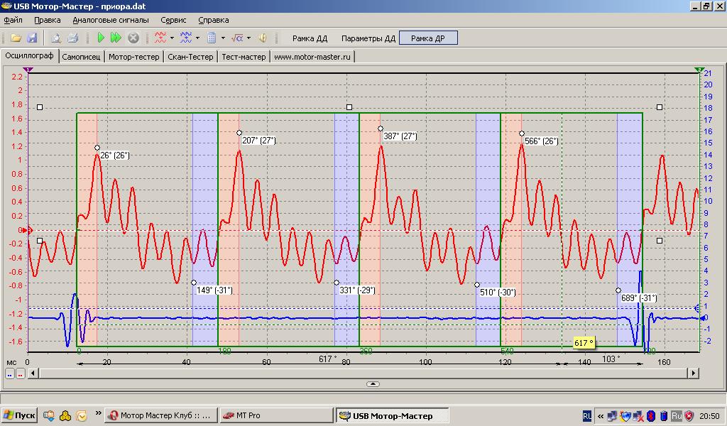
Task: Expand dropdown arrow beside blue waveform icon
Action: coord(198,38)
